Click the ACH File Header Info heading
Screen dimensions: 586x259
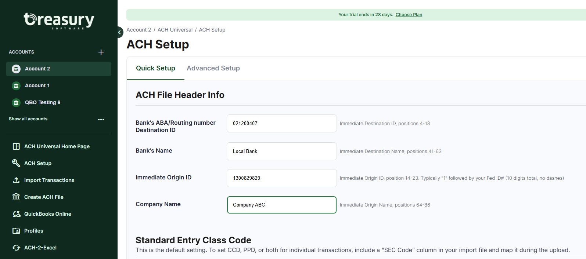[180, 95]
